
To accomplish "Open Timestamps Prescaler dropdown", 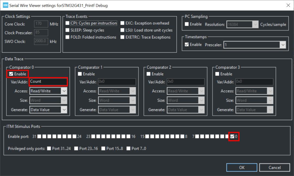I will pyautogui.click(x=255, y=45).
